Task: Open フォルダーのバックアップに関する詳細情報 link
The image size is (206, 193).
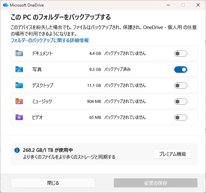Action: [x=50, y=40]
